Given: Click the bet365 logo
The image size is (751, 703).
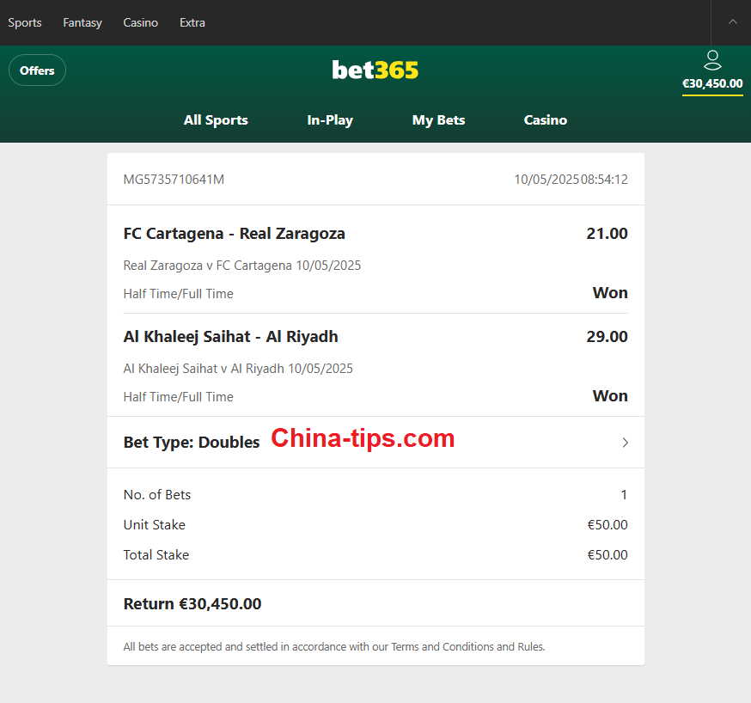Looking at the screenshot, I should coord(375,70).
